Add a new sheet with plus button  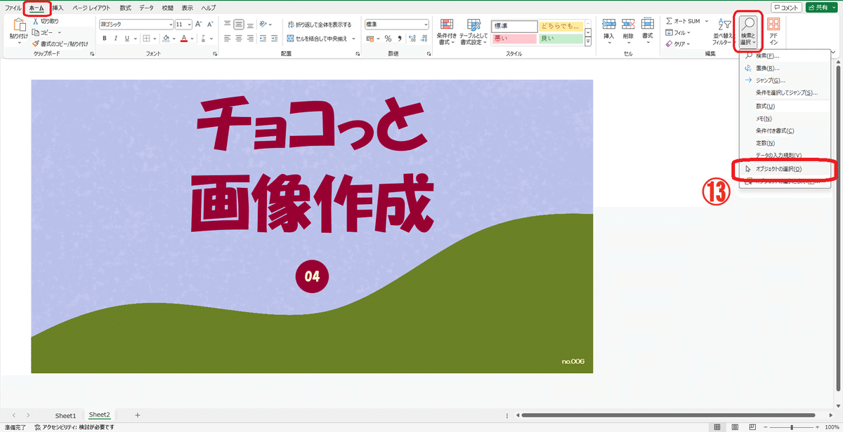coord(138,415)
